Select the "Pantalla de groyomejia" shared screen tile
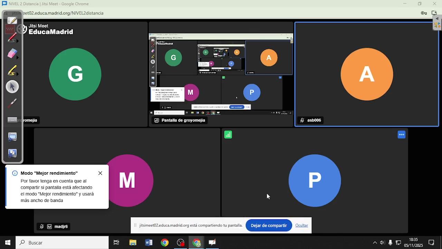Screen dimensions: 442x249 (x=221, y=74)
